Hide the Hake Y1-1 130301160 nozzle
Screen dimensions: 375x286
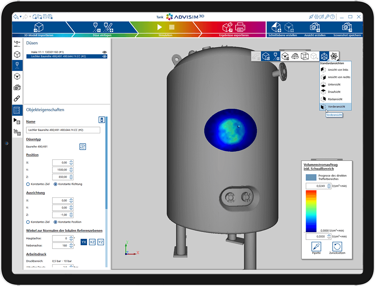point(105,52)
